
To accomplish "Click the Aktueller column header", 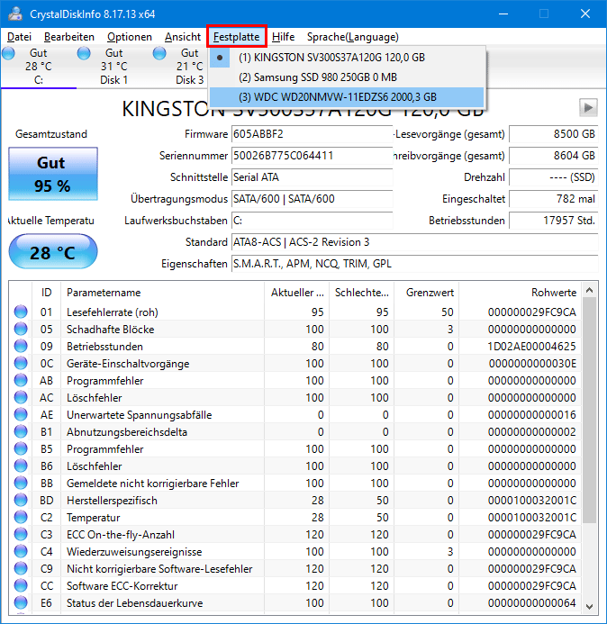I will pos(297,293).
